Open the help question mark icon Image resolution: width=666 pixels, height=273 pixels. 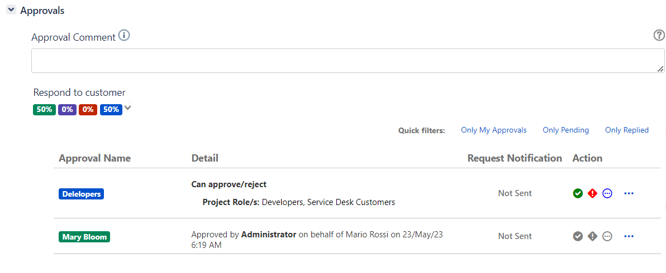pos(659,36)
